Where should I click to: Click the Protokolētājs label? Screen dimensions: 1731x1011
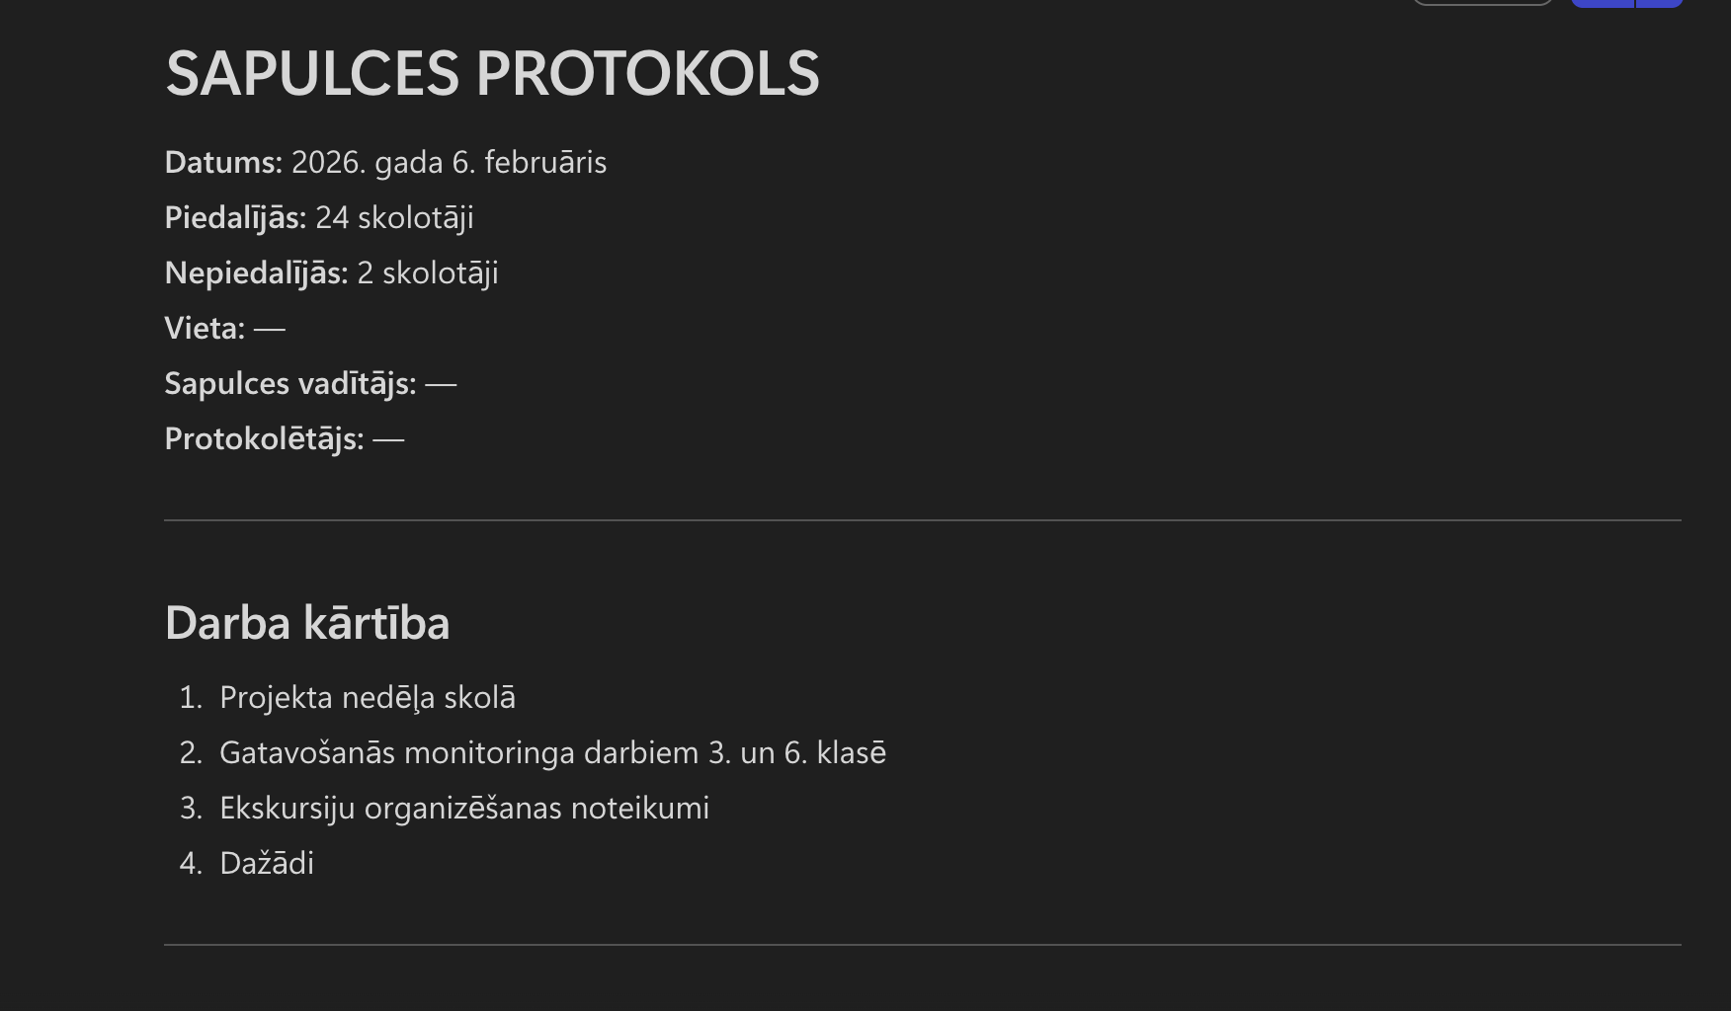[264, 438]
